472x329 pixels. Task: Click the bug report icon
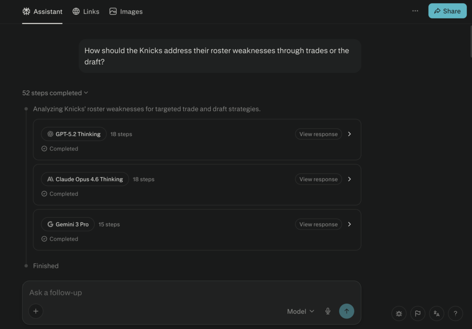click(399, 314)
